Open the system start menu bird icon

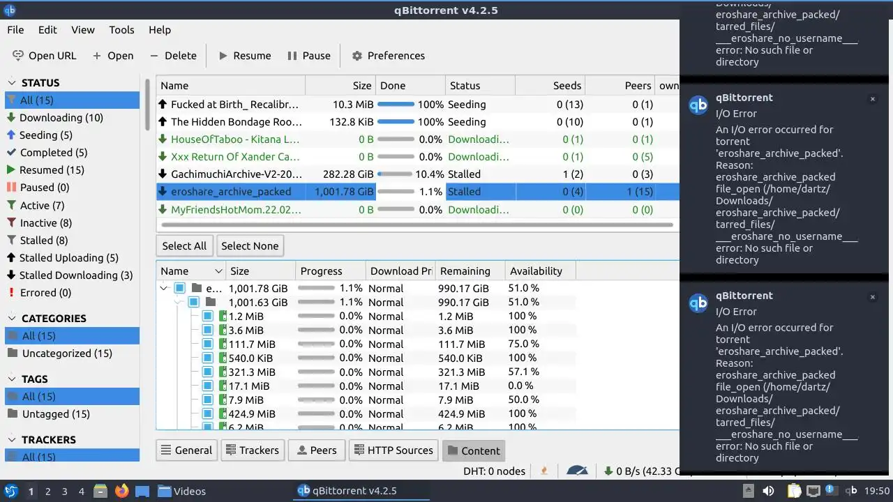point(10,491)
